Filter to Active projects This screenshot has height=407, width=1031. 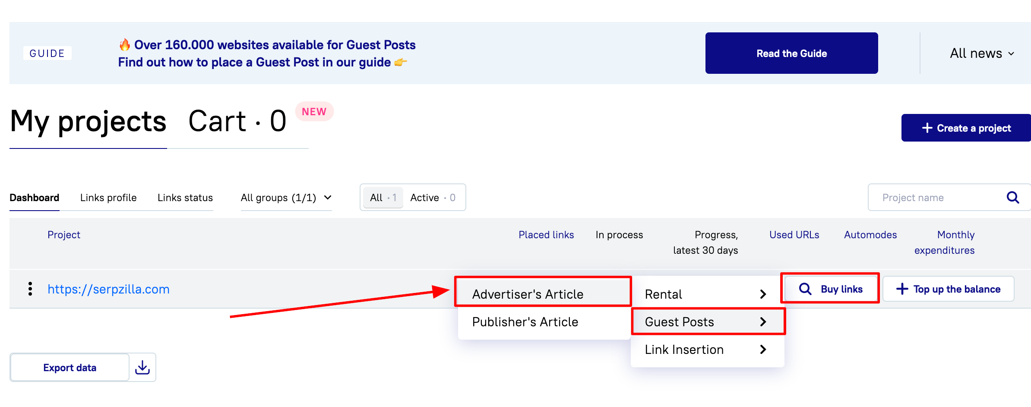pos(433,198)
